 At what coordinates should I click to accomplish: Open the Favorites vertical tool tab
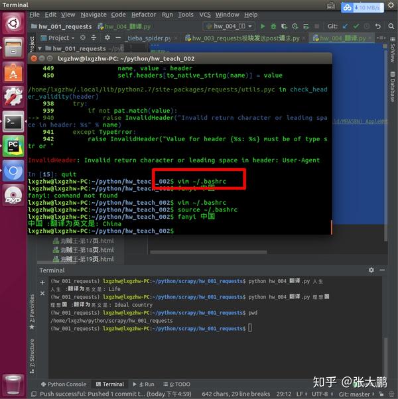coord(32,311)
